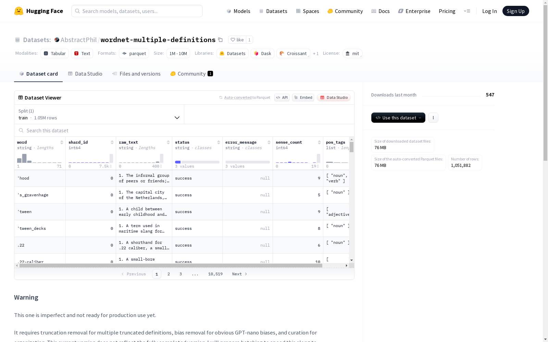Click the dataset search magnifier icon
The height and width of the screenshot is (342, 548).
[x=21, y=130]
